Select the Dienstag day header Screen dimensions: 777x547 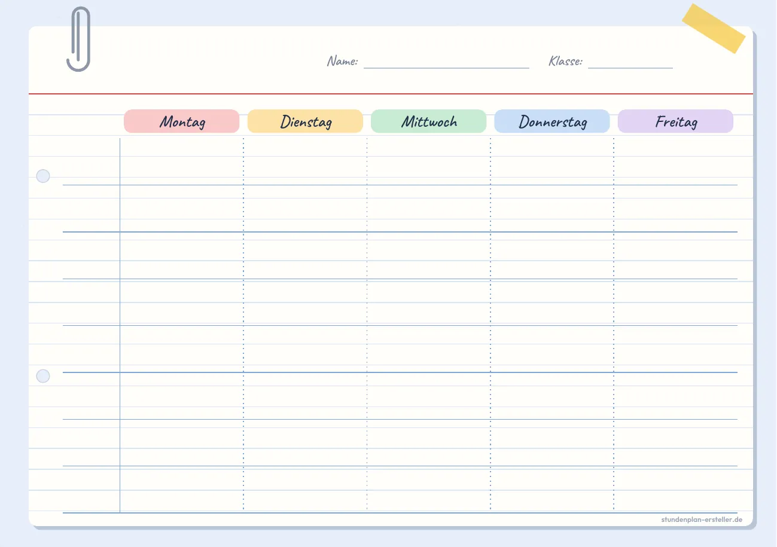pyautogui.click(x=305, y=121)
